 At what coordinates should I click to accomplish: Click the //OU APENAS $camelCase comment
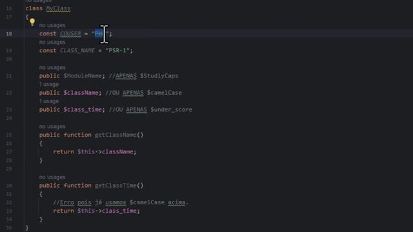point(143,93)
